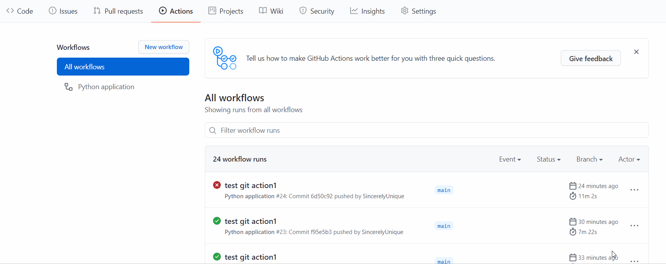This screenshot has width=666, height=264.
Task: Open the three-dot menu for run #24
Action: pos(634,190)
